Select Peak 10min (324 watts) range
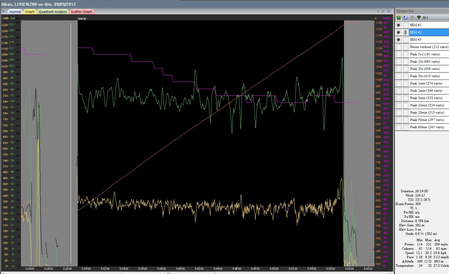The image size is (449, 274). pyautogui.click(x=429, y=105)
